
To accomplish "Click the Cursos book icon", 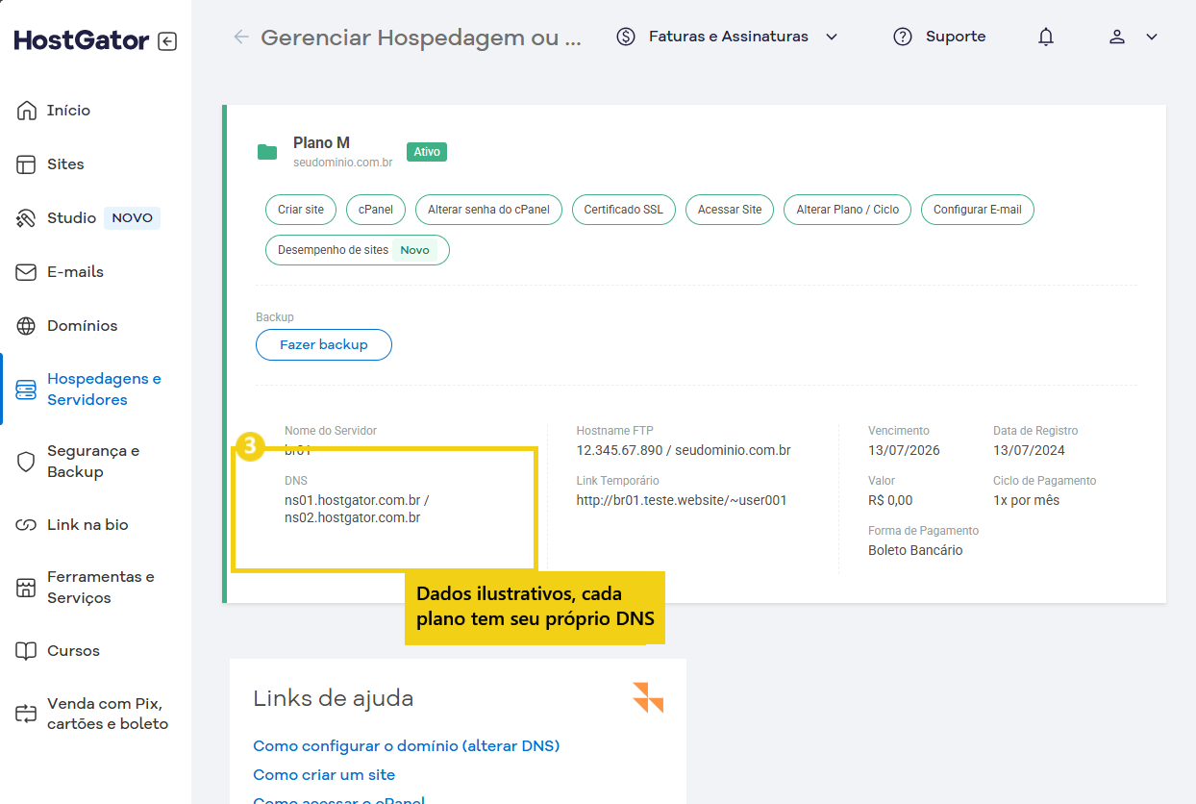I will tap(26, 651).
